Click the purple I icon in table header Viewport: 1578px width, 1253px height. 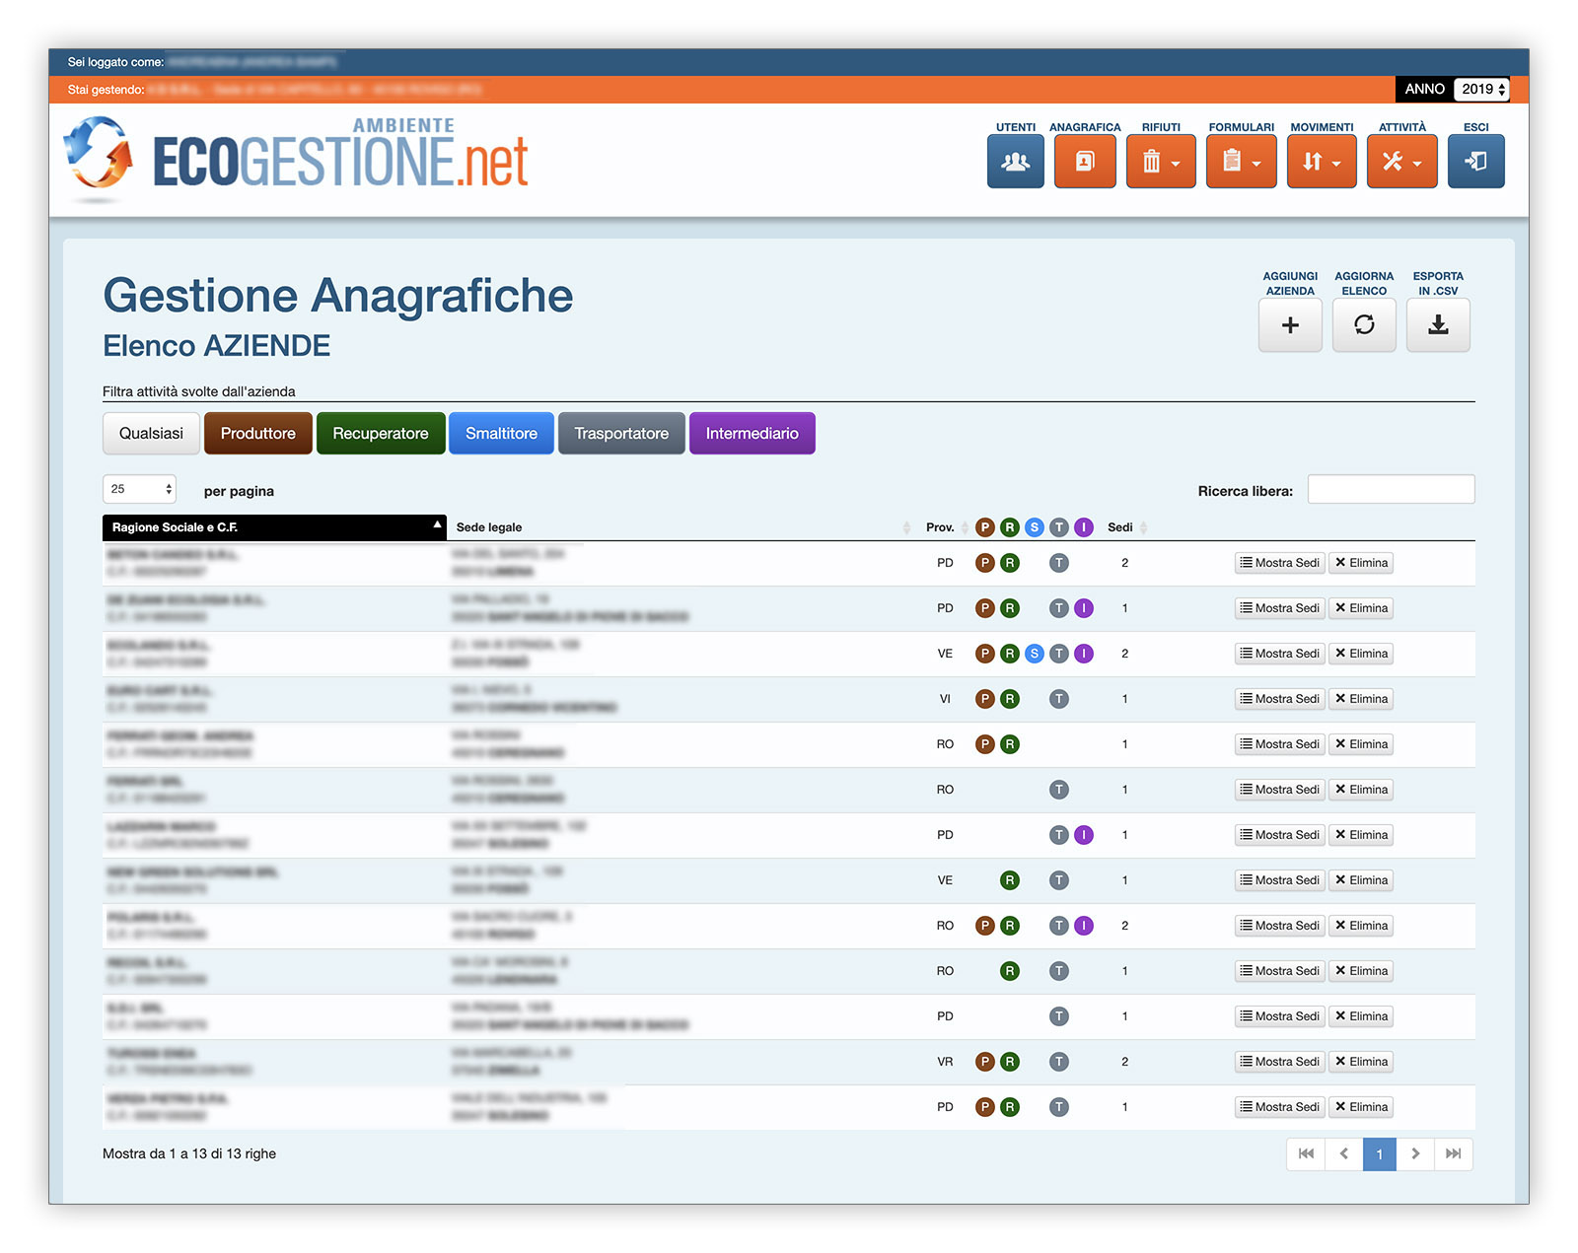(1083, 527)
